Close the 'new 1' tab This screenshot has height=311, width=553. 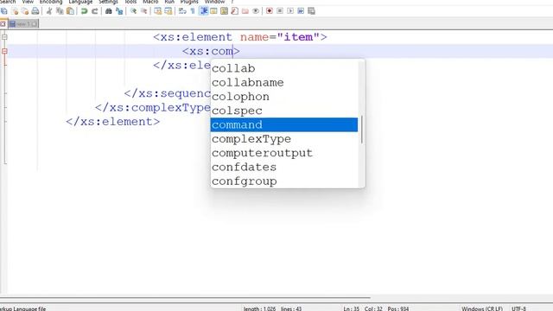click(x=35, y=24)
